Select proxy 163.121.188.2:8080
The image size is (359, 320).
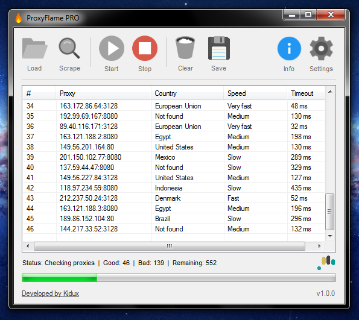click(89, 137)
